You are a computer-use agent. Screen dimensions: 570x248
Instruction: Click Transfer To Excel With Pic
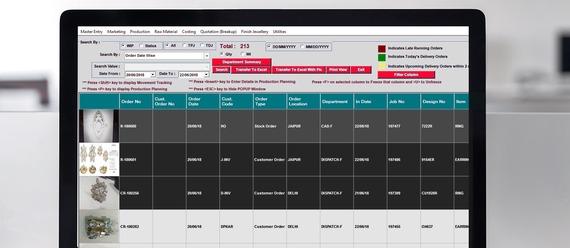(x=298, y=70)
